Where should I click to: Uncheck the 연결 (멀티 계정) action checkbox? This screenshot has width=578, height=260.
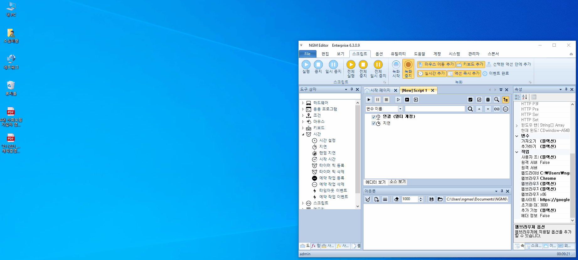pyautogui.click(x=374, y=117)
